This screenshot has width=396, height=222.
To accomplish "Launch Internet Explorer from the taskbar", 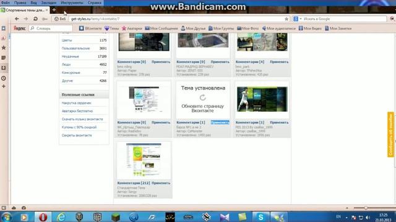I will [61, 217].
